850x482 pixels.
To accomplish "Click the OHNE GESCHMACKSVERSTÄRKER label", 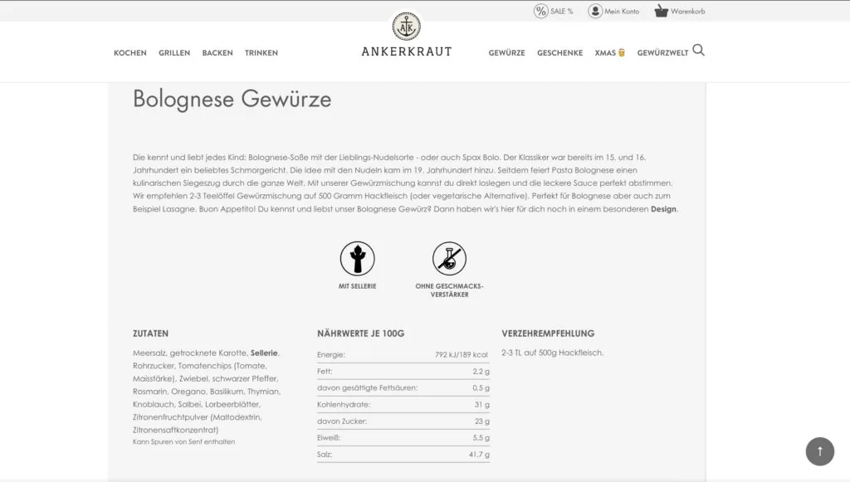I will coord(449,290).
